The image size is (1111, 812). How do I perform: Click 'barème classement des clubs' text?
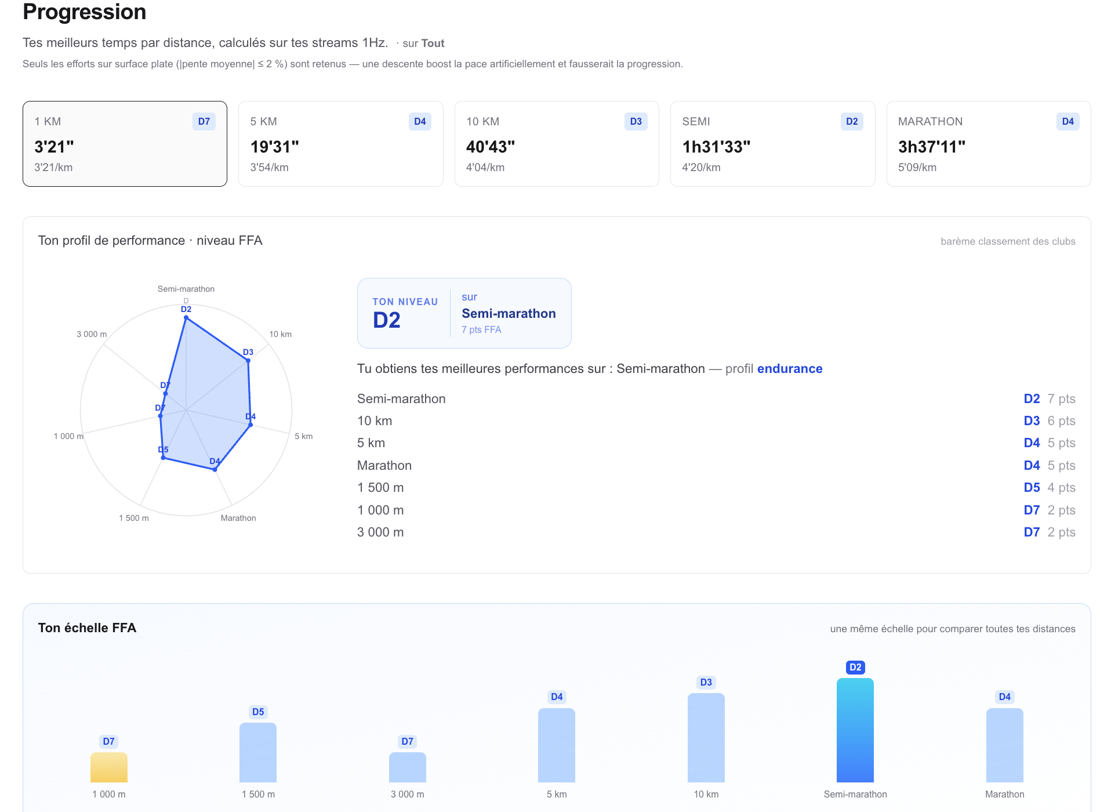pyautogui.click(x=1008, y=241)
